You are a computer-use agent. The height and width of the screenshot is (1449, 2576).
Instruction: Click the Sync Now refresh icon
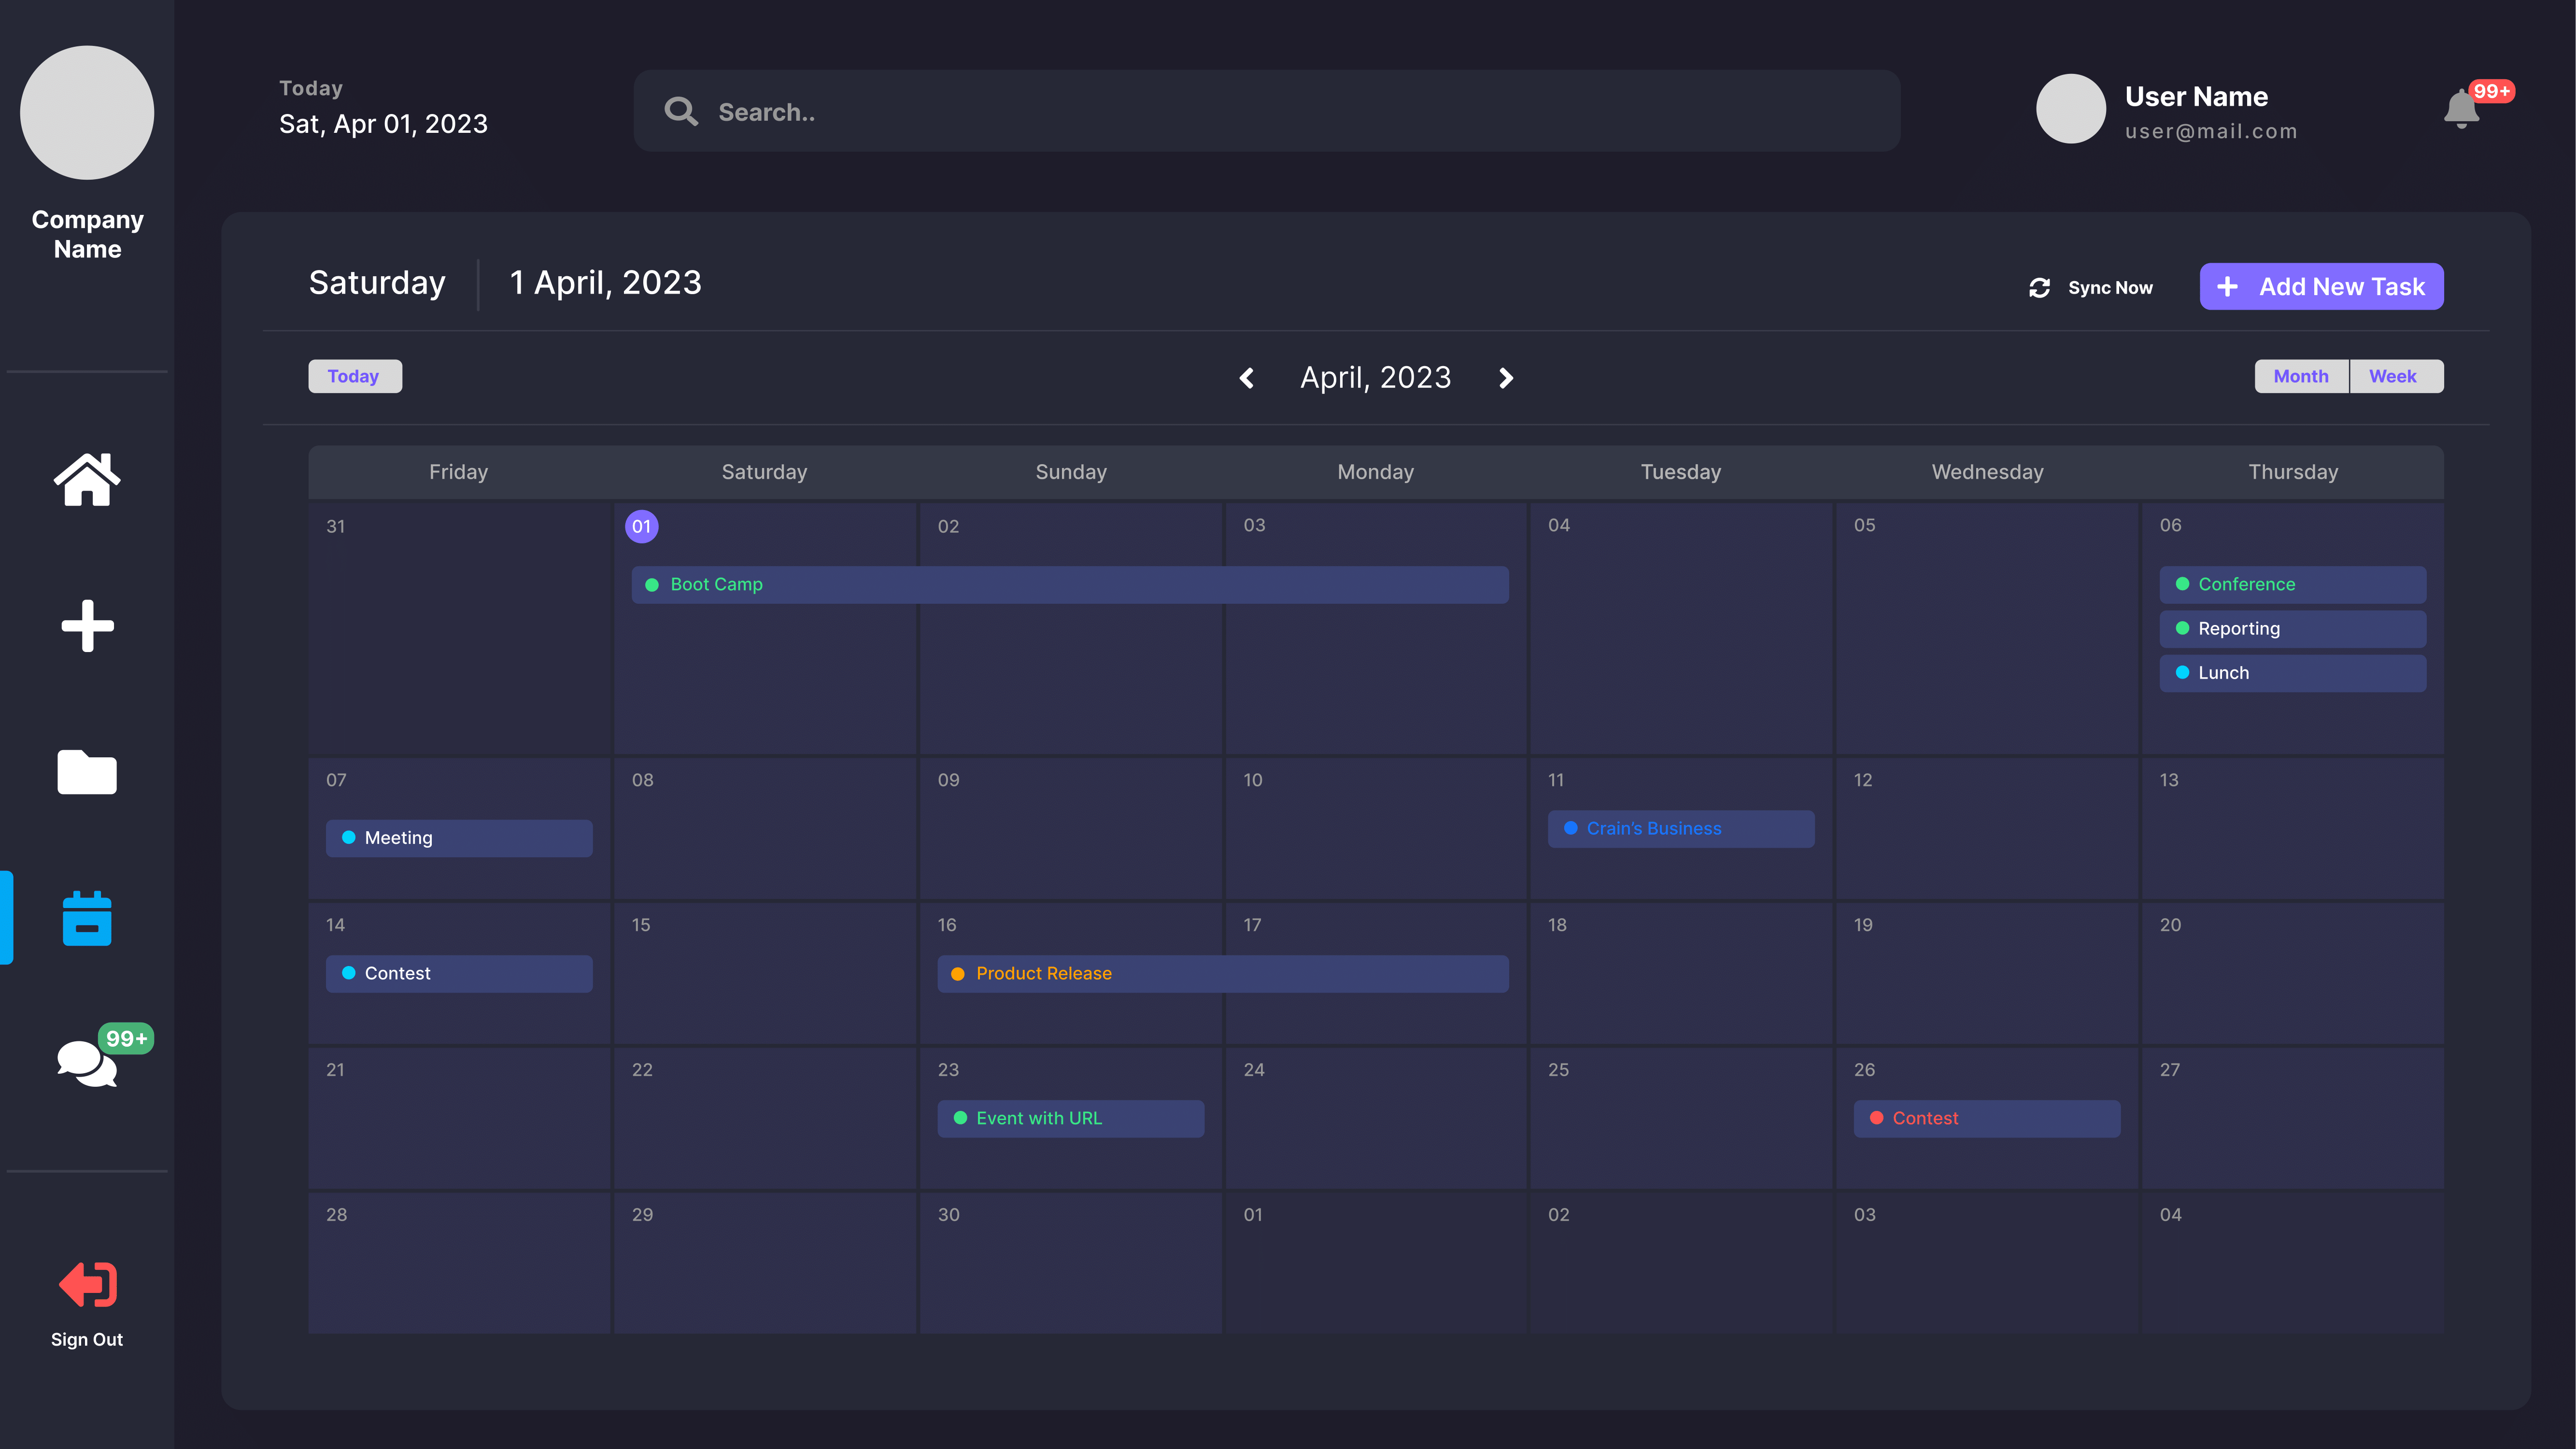[2039, 288]
